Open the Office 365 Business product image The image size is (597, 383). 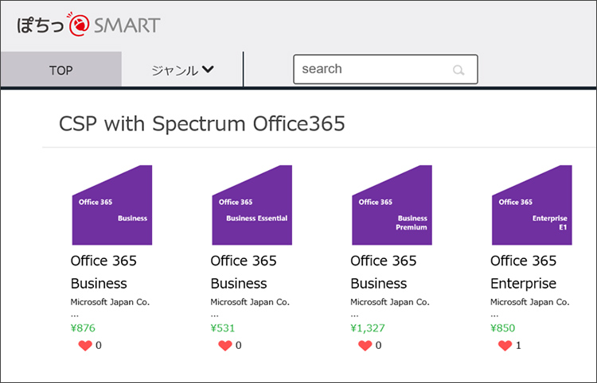coord(112,205)
